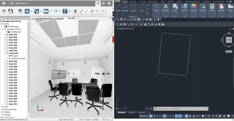Toggle snap mode dots in AutoCAD status bar
The width and height of the screenshot is (234, 121).
click(154, 116)
